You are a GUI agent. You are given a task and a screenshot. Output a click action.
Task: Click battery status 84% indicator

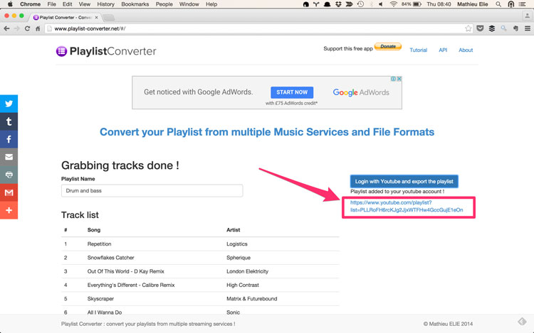(x=411, y=4)
